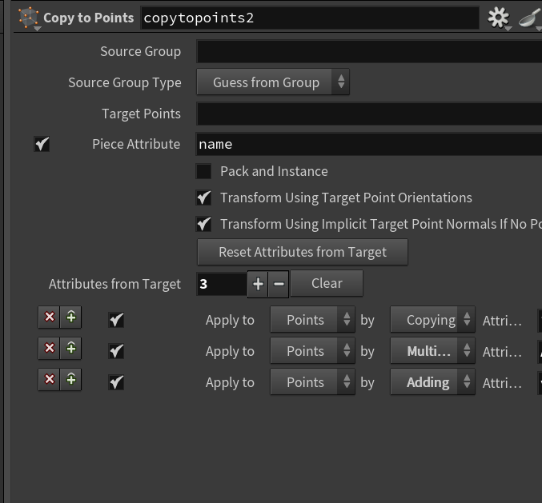This screenshot has height=503, width=542.
Task: Open the Points dropdown in Adding row
Action: tap(312, 382)
